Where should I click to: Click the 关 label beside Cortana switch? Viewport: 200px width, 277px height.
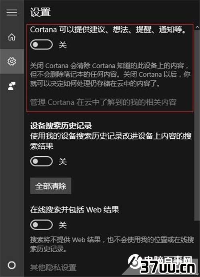63,45
